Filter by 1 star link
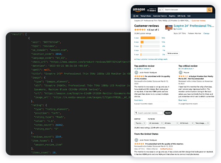 [136, 54]
